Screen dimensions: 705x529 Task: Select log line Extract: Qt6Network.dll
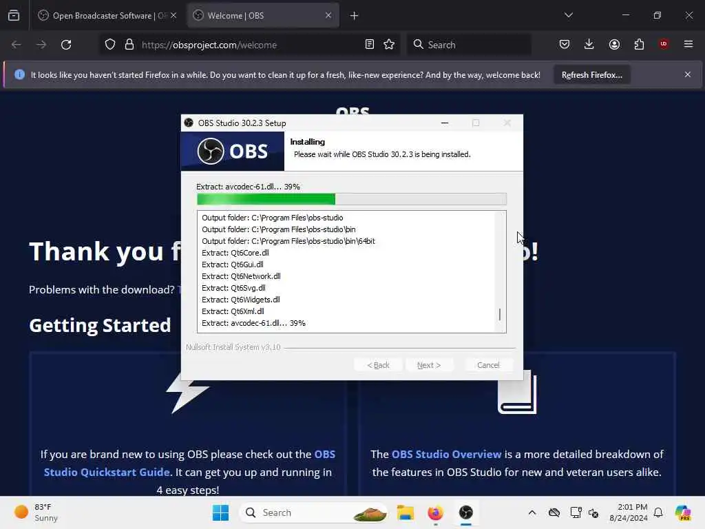(241, 276)
